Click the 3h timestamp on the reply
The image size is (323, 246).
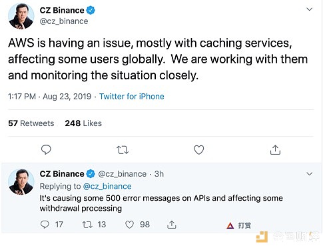(159, 174)
